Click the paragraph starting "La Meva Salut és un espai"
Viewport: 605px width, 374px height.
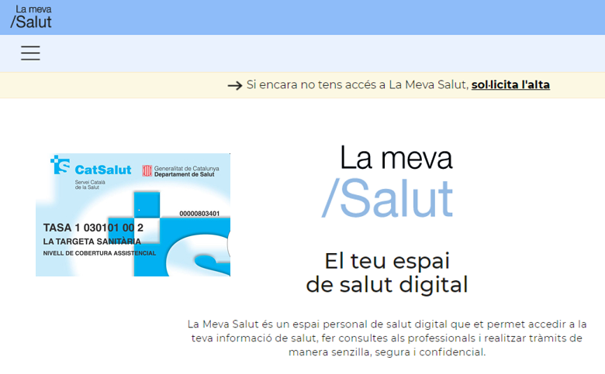387,338
